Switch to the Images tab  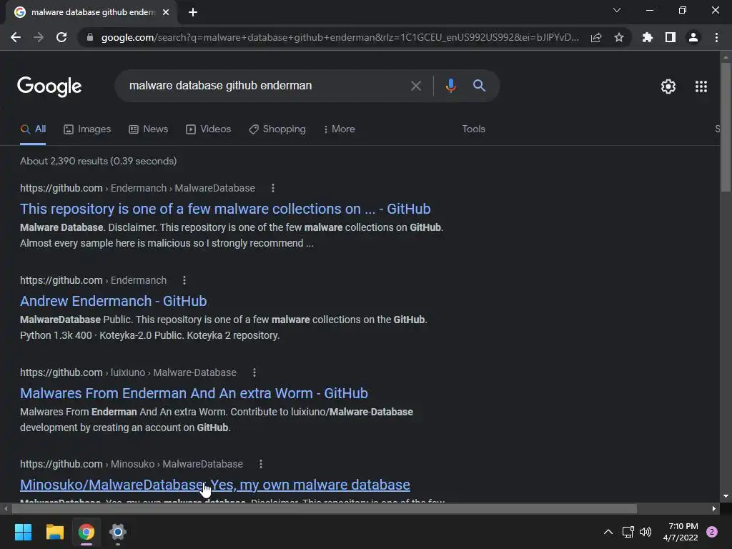click(87, 129)
